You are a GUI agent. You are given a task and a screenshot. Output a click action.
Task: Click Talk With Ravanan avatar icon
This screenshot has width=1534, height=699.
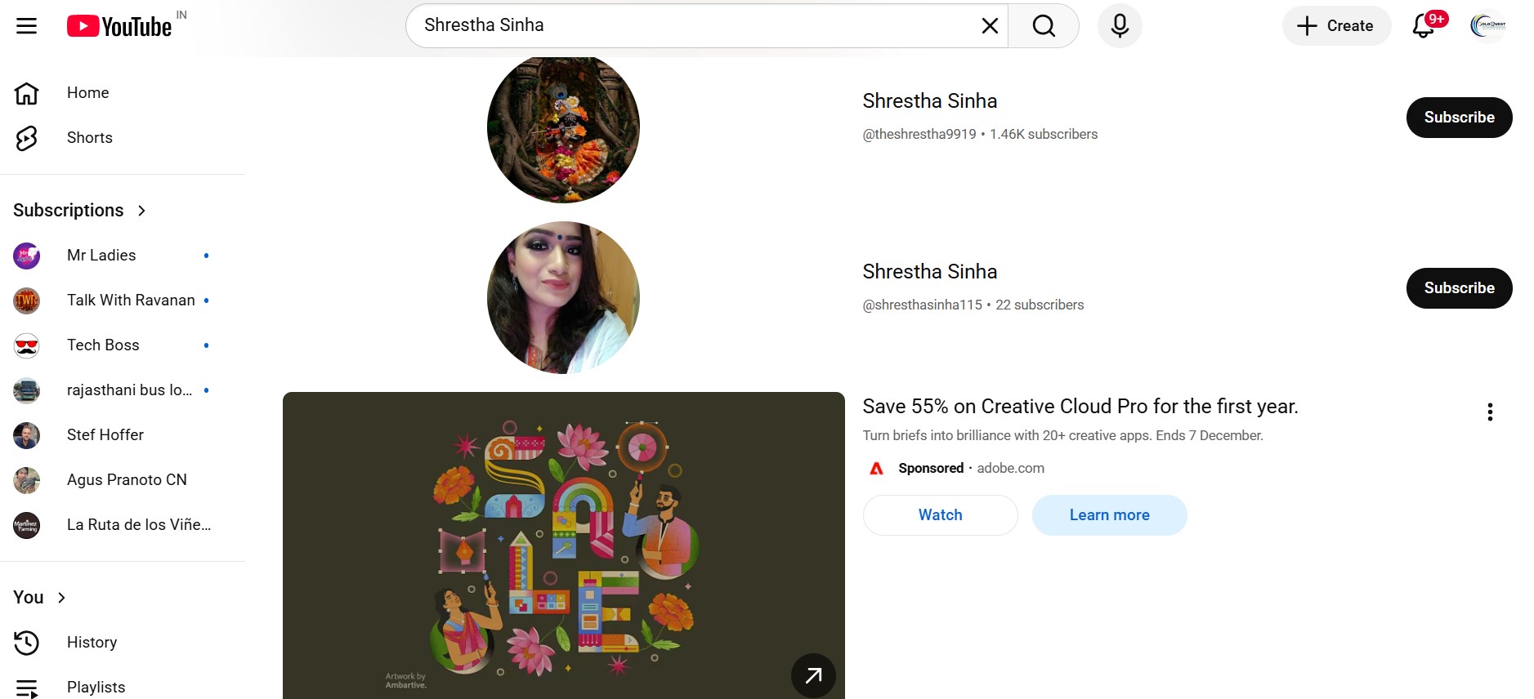pos(27,301)
